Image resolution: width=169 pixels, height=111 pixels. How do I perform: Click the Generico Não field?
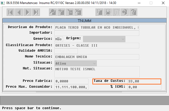point(59,39)
